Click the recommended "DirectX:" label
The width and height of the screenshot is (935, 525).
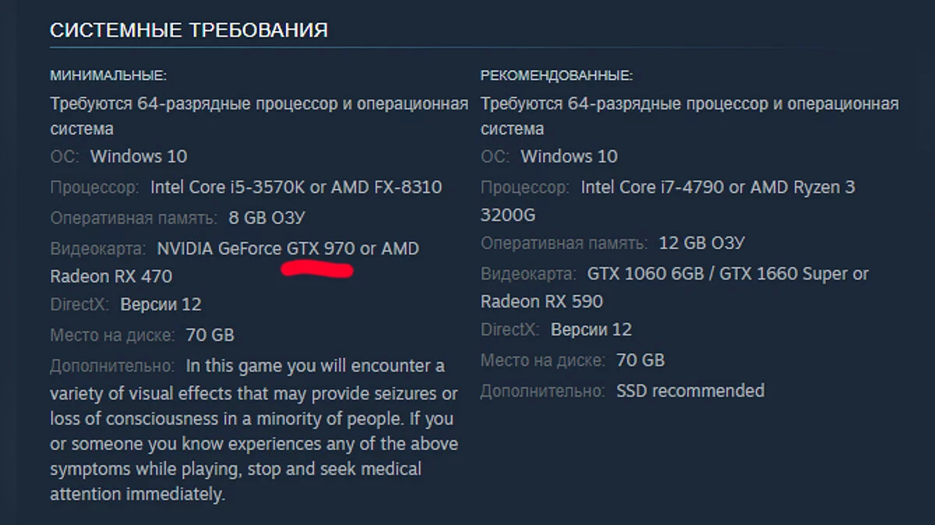[x=510, y=330]
